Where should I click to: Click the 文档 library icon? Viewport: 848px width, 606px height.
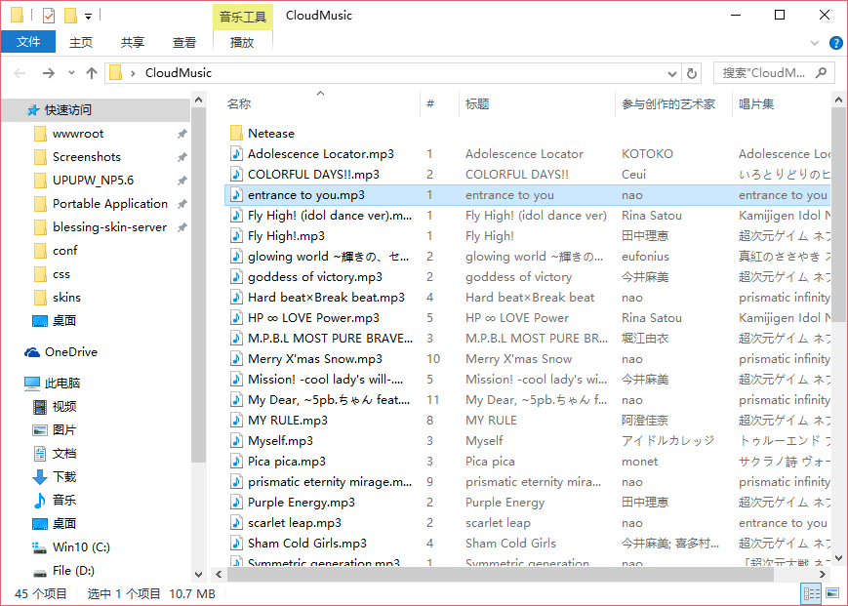pyautogui.click(x=39, y=454)
